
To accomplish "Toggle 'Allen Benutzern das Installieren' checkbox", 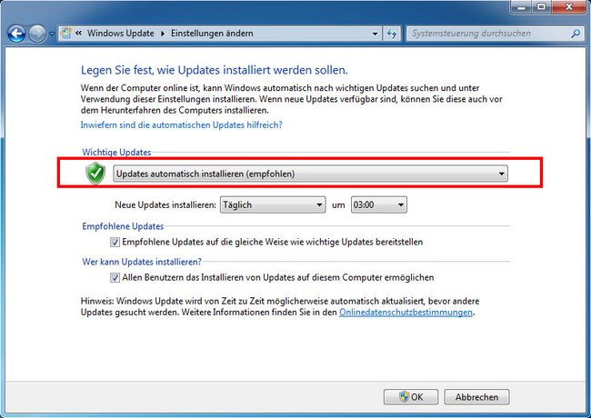I will tap(115, 278).
